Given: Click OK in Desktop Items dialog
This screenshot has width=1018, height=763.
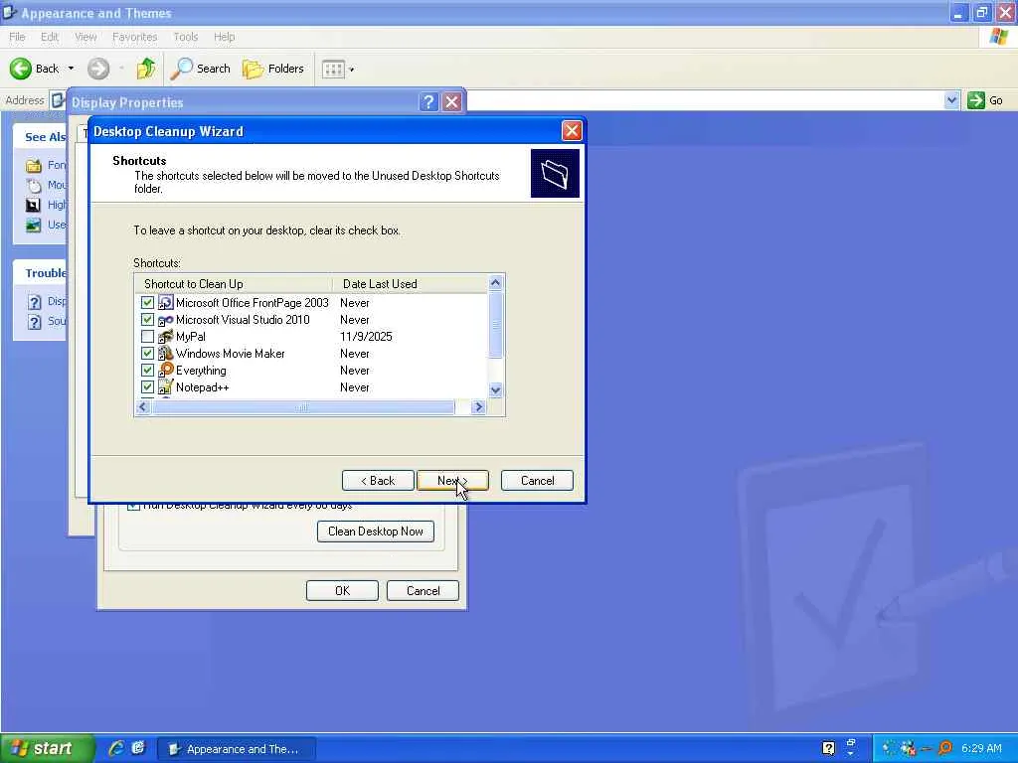Looking at the screenshot, I should point(342,590).
